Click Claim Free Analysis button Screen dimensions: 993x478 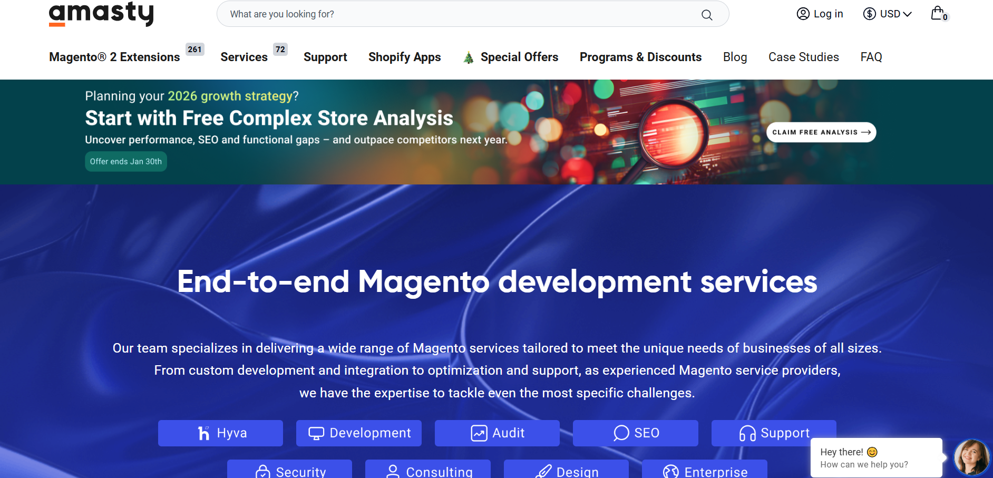[821, 132]
